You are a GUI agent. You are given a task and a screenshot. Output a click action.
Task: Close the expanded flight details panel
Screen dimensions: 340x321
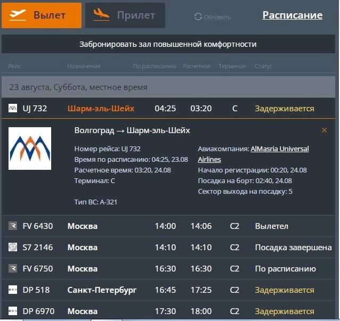click(324, 130)
